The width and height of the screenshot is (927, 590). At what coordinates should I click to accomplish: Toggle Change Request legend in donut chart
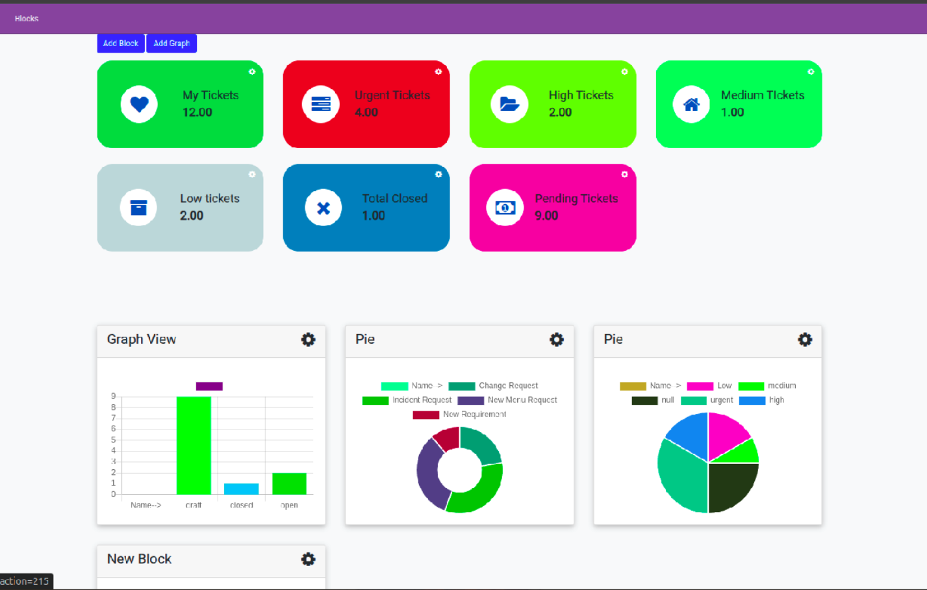(494, 386)
